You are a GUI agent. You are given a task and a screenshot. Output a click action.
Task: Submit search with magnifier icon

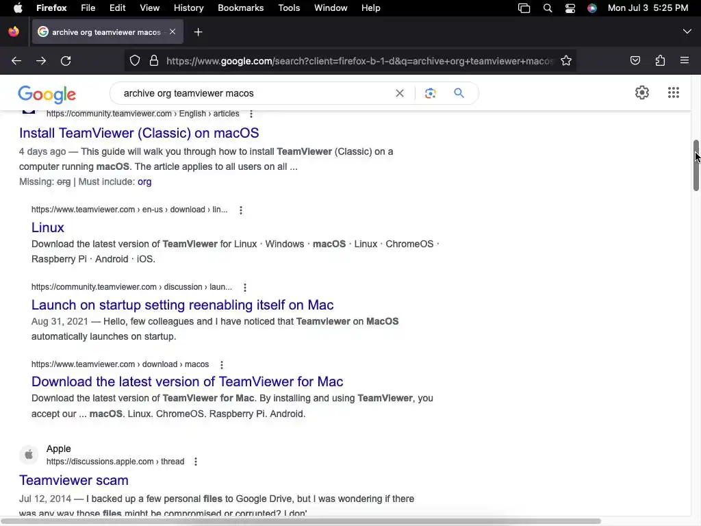[x=459, y=93]
